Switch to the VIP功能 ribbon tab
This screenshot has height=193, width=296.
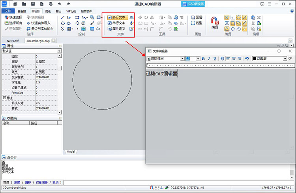pos(71,11)
